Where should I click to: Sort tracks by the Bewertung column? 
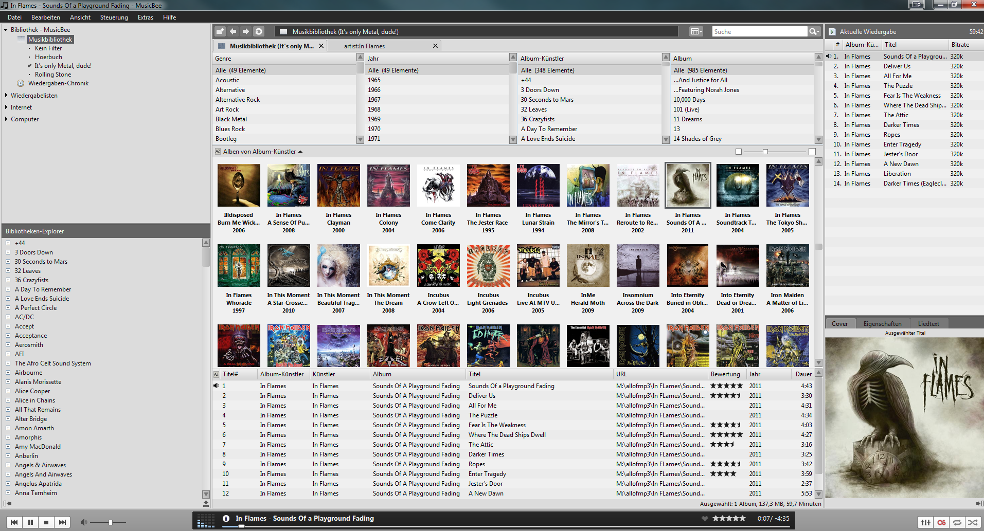(727, 374)
